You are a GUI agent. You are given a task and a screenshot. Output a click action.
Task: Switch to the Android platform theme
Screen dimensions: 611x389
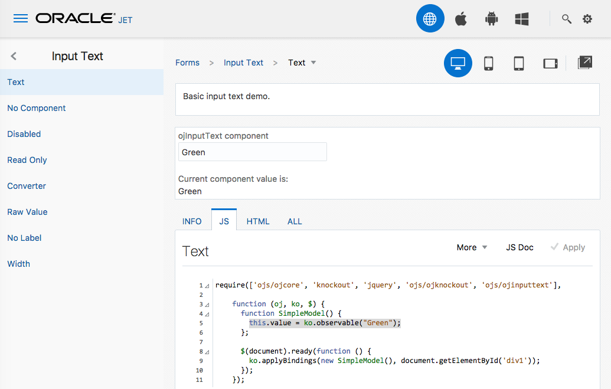491,19
